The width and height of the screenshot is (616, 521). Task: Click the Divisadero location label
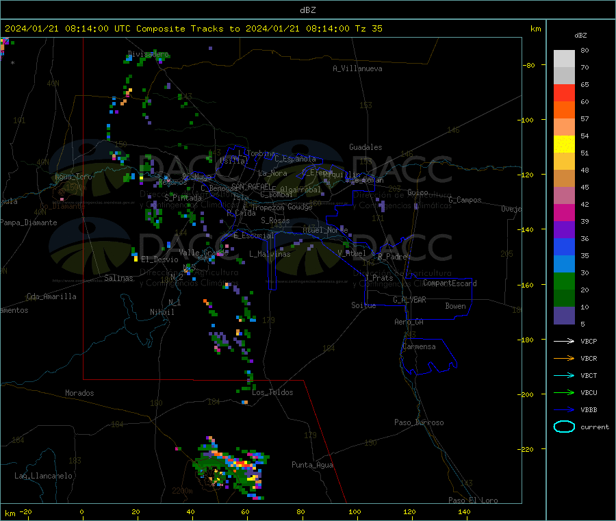point(148,54)
